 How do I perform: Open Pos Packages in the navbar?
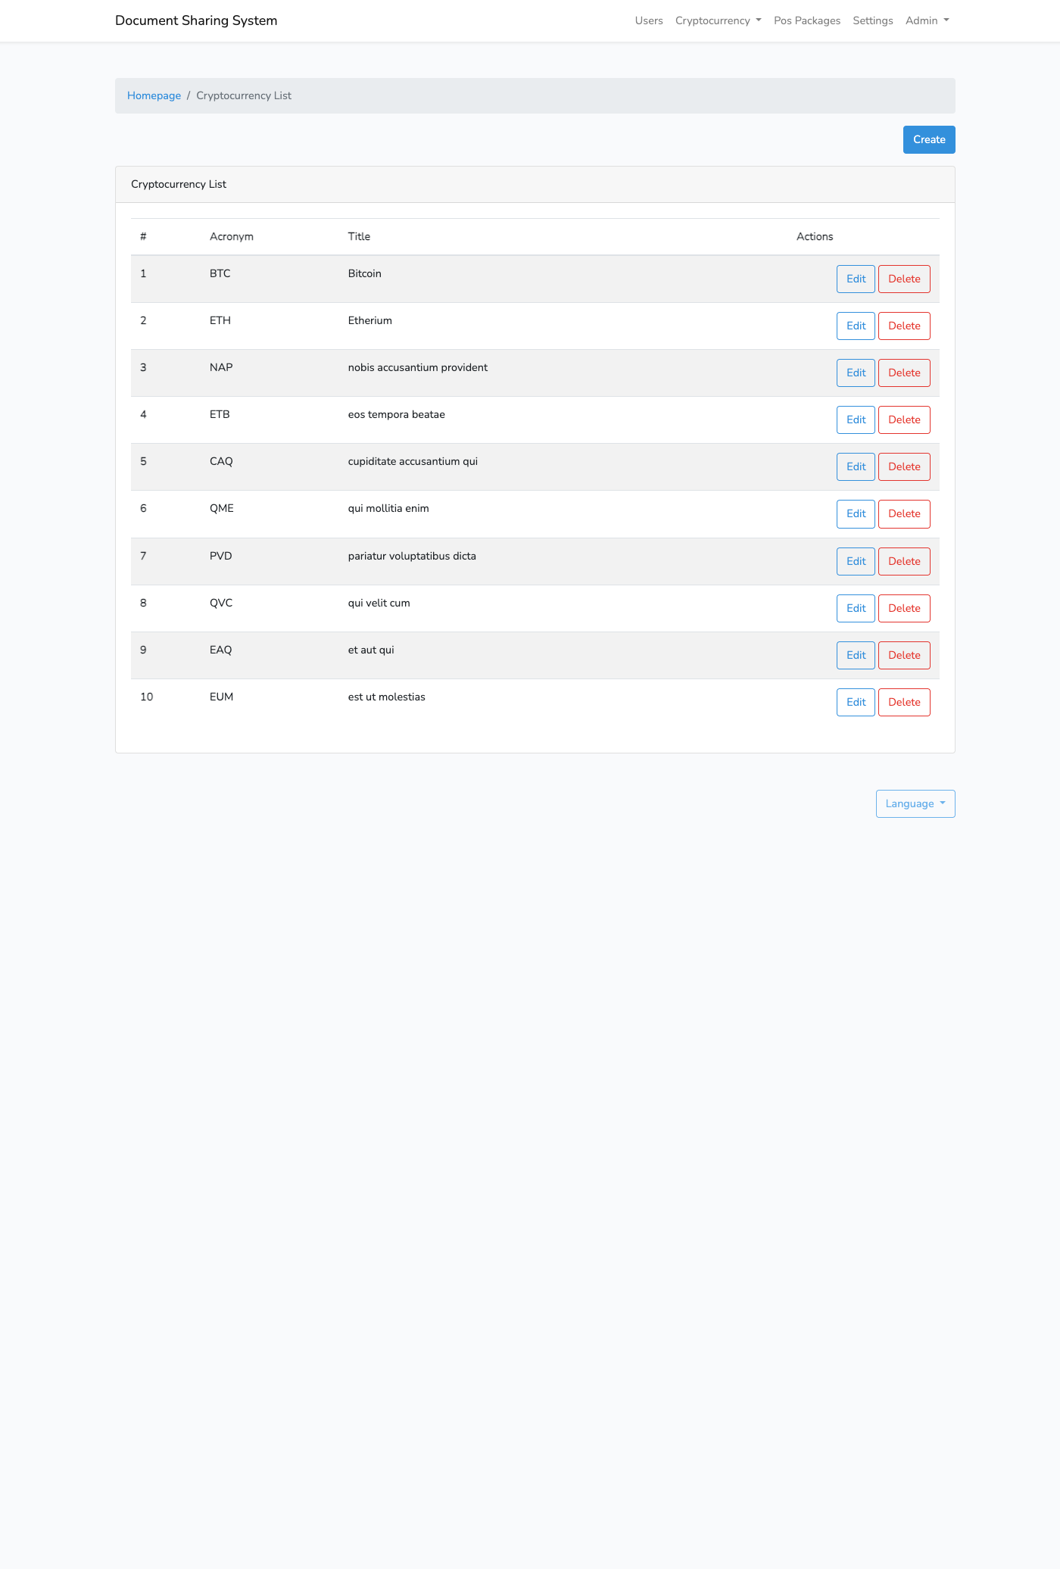point(807,20)
